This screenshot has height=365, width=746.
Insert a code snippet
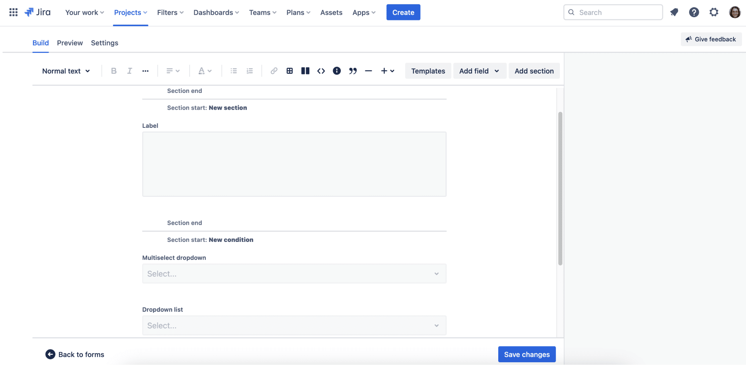321,71
